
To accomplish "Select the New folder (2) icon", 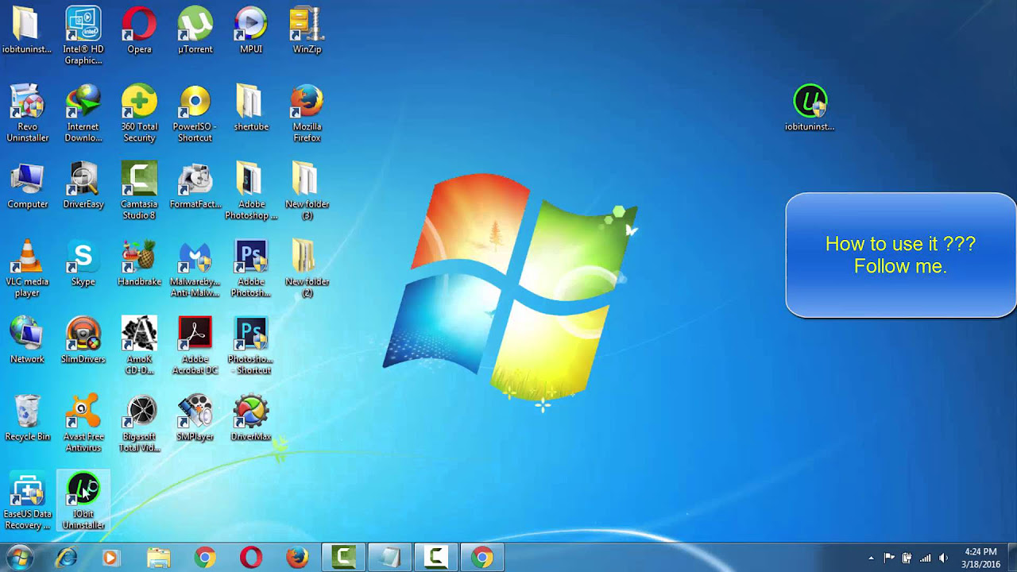I will 307,269.
